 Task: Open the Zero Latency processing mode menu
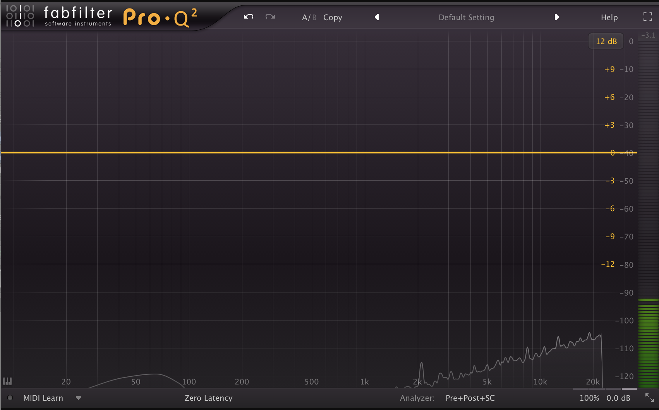[208, 398]
